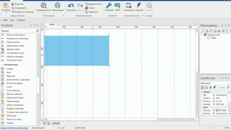Click the Default breakpoint button
Viewport: 231px width, 130px height.
pos(56,123)
